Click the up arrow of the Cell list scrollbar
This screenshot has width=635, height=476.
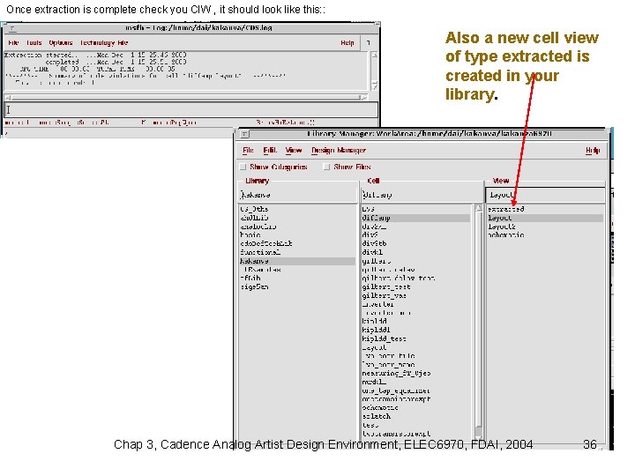click(478, 208)
